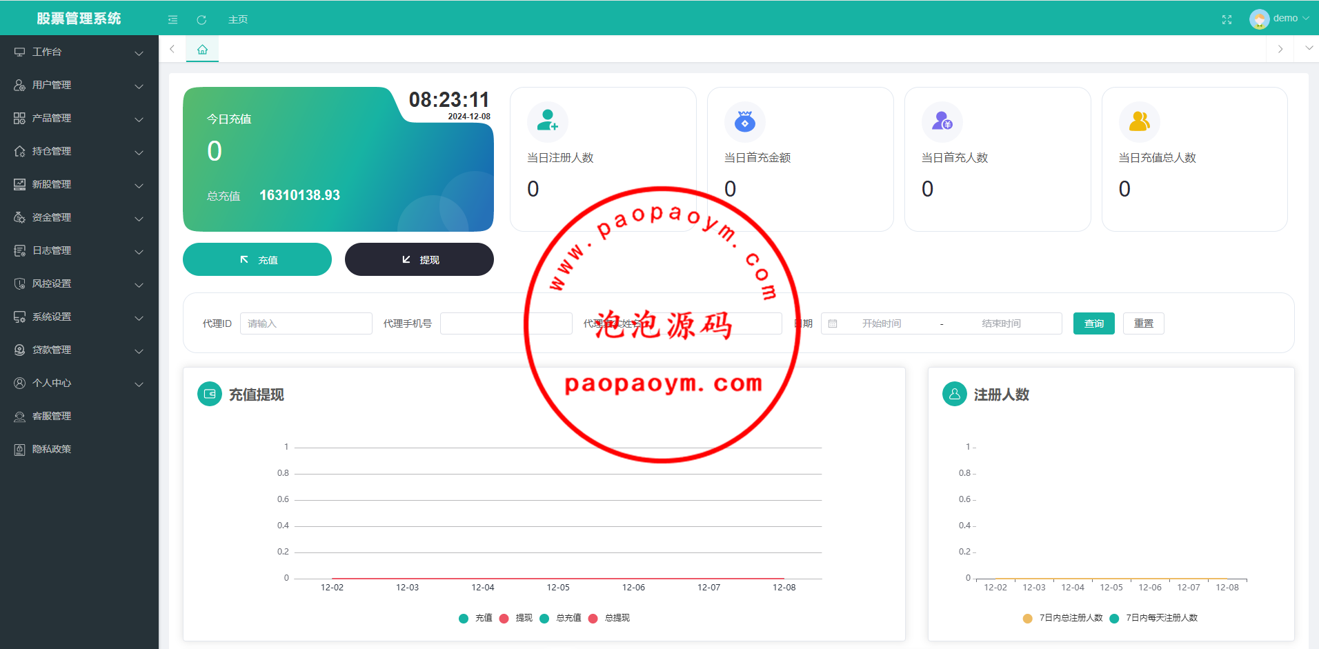This screenshot has height=649, width=1319.
Task: Expand the 产品管理 menu chevron
Action: (139, 119)
